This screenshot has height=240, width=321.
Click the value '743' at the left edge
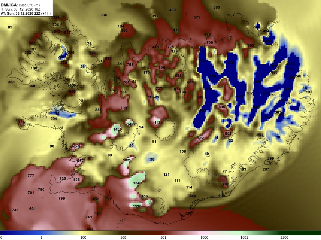(15, 210)
